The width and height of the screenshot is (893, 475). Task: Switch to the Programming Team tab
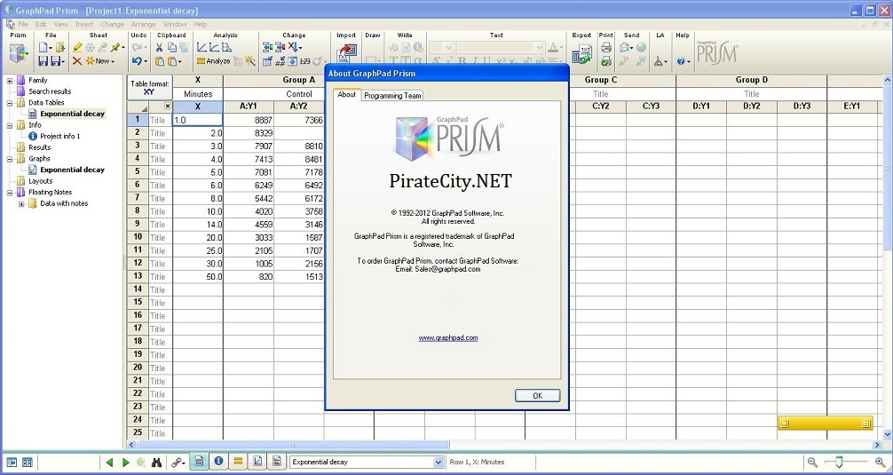coord(392,96)
